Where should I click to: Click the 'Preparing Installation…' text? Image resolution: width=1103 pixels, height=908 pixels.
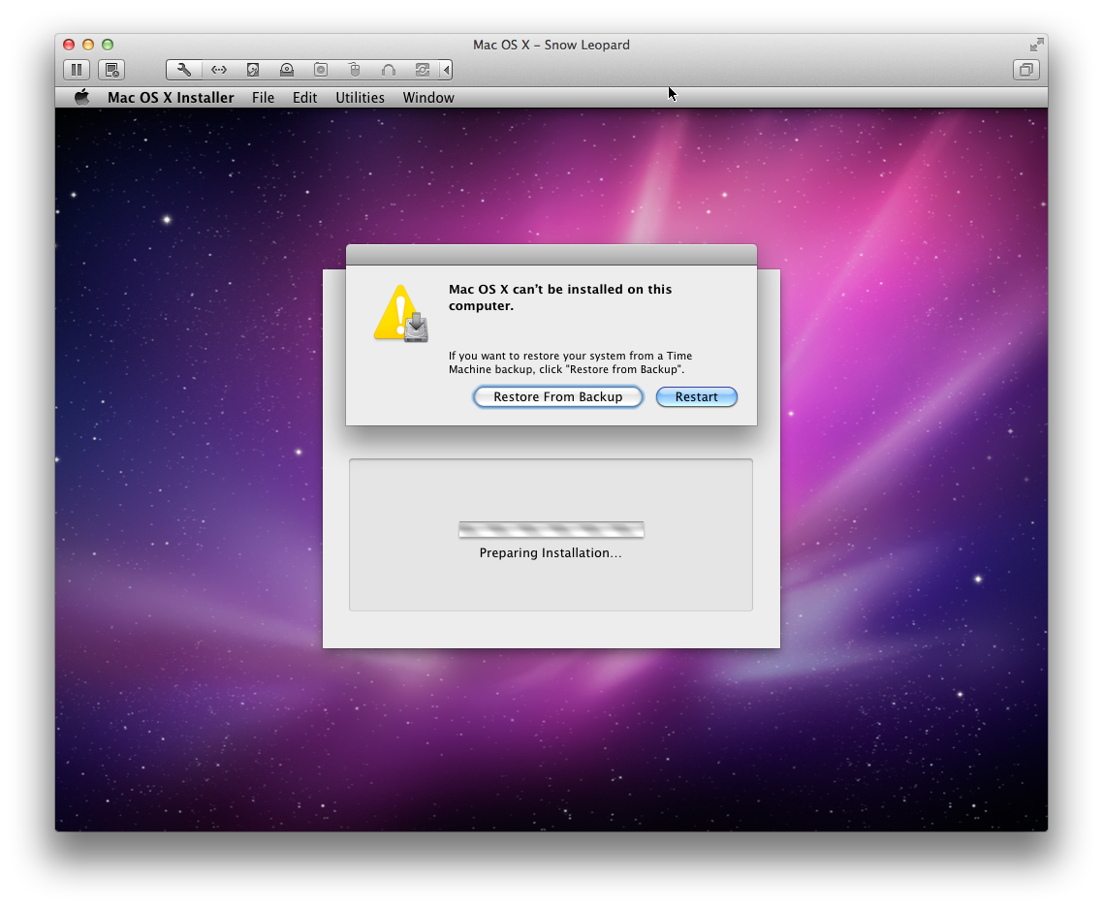pos(551,552)
